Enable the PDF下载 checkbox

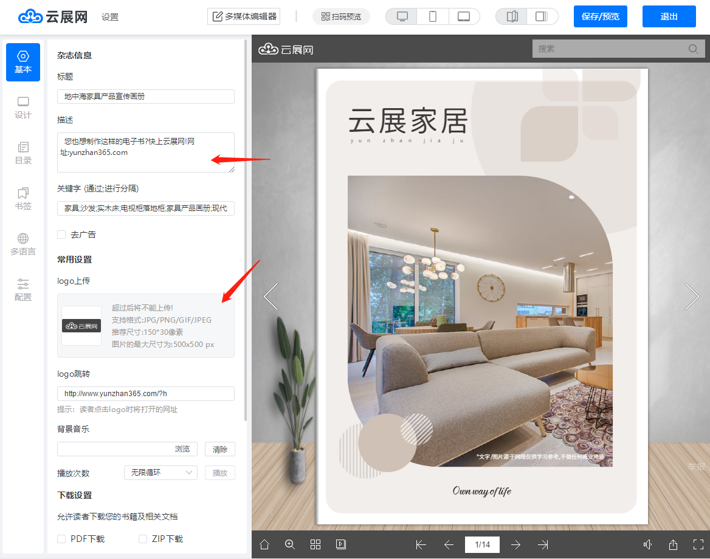pos(61,538)
